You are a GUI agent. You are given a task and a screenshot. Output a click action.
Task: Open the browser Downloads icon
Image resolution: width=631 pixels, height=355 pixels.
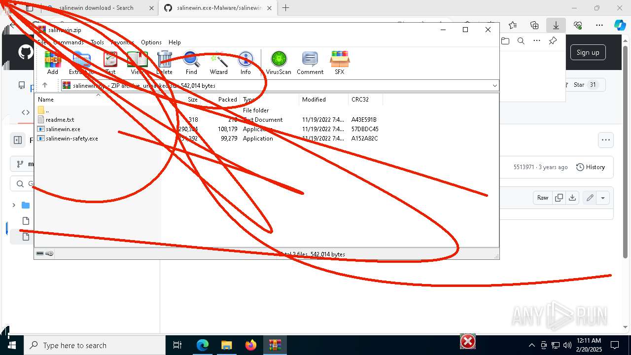(x=556, y=25)
